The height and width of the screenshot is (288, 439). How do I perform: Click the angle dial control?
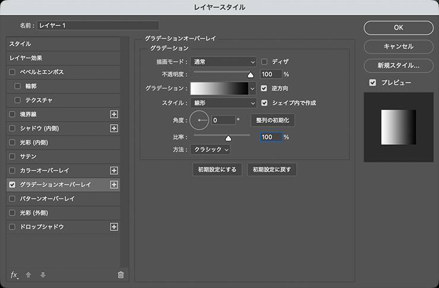(x=199, y=120)
